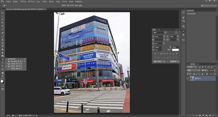This screenshot has height=117, width=218.
Task: Open the anti-aliasing dropdown 선명하게
Action: [x=174, y=62]
